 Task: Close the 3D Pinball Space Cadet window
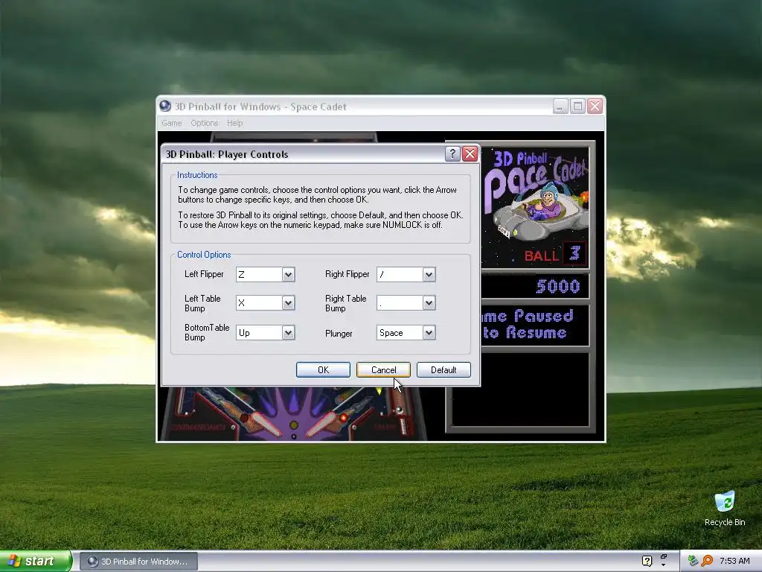(595, 106)
